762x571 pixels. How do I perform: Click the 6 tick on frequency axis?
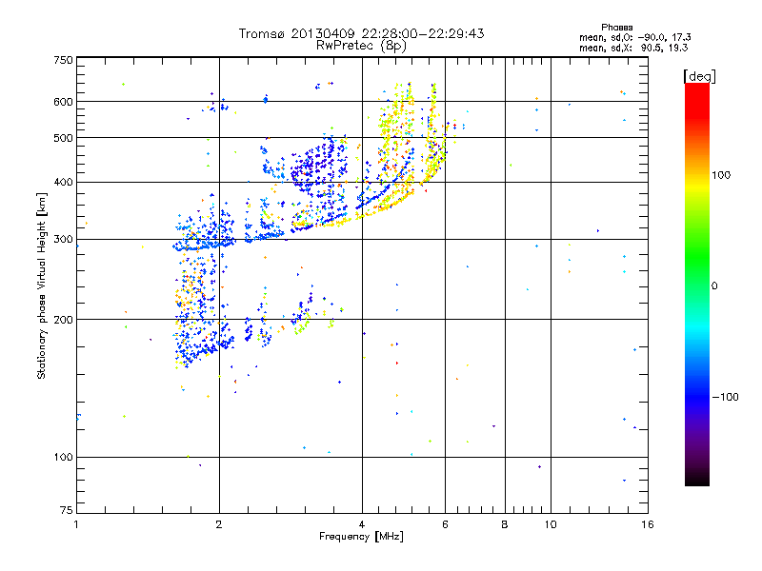[445, 524]
